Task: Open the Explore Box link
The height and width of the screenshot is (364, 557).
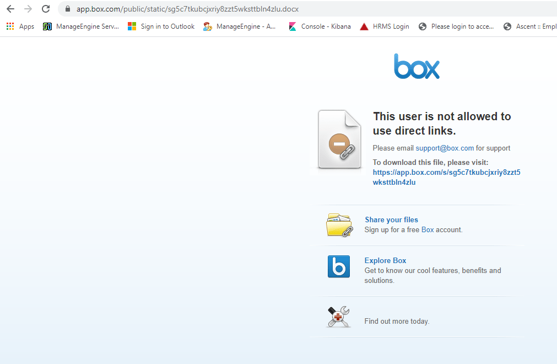Action: [x=385, y=260]
